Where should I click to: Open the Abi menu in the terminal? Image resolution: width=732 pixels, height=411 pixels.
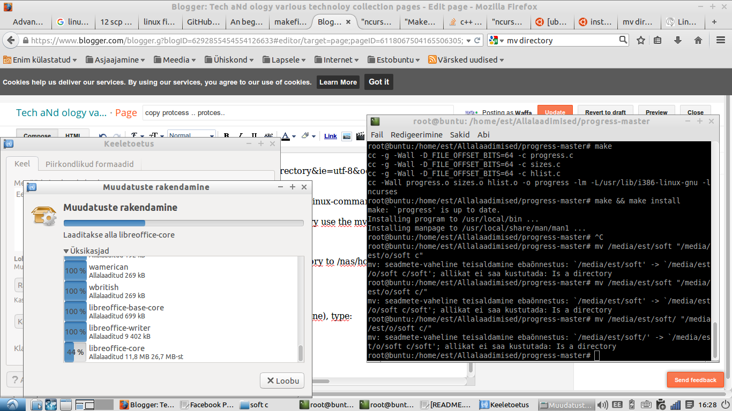pos(483,135)
